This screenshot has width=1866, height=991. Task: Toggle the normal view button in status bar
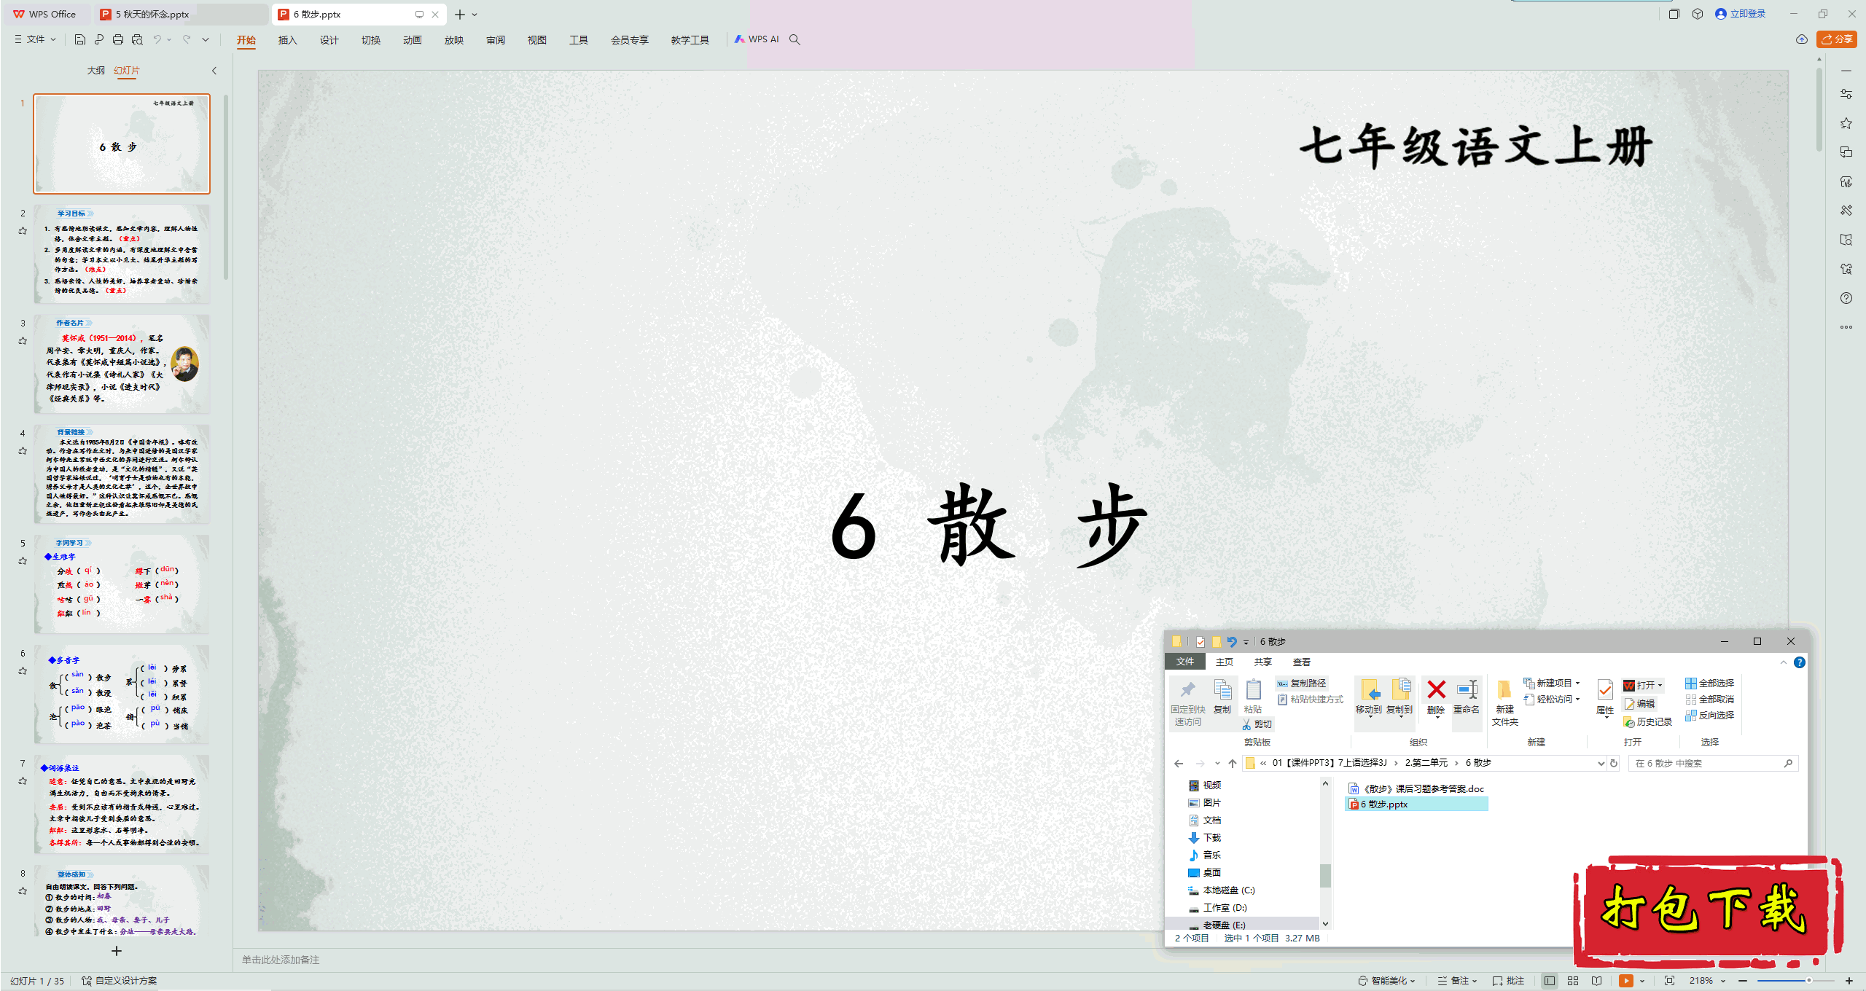1550,981
